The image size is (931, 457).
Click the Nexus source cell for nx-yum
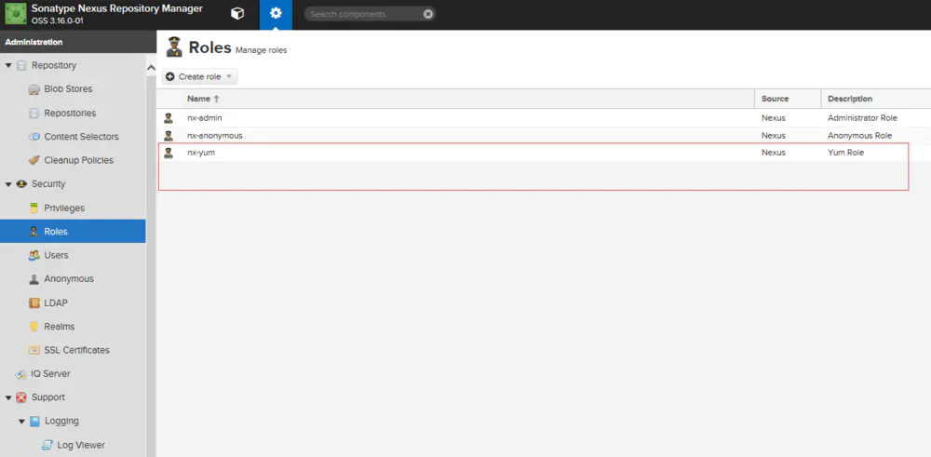773,153
